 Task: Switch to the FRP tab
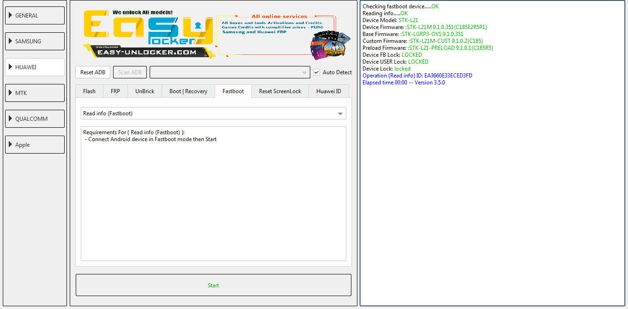(115, 91)
